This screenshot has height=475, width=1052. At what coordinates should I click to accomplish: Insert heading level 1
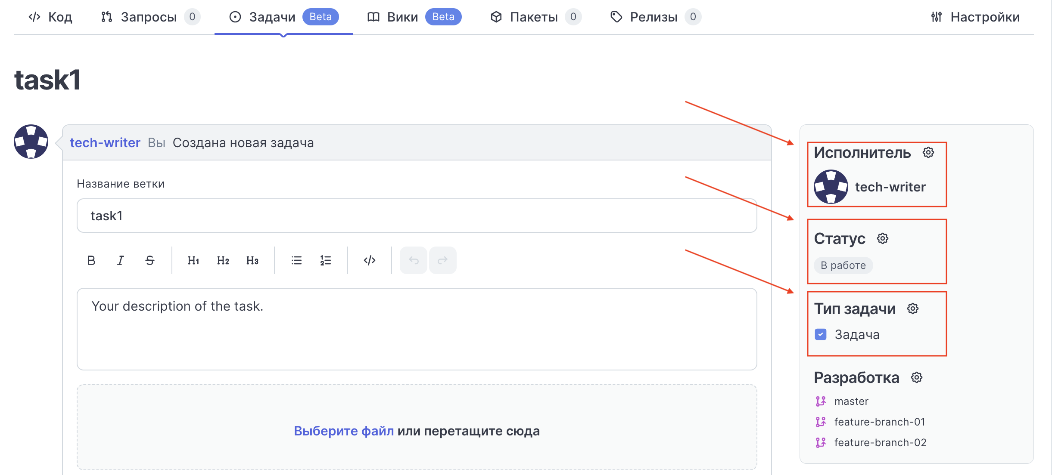(x=193, y=260)
